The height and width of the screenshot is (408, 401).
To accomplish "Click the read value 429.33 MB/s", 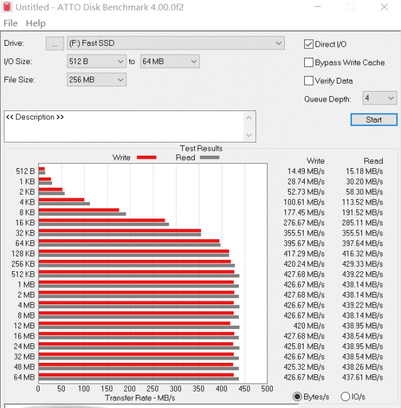I will click(363, 264).
